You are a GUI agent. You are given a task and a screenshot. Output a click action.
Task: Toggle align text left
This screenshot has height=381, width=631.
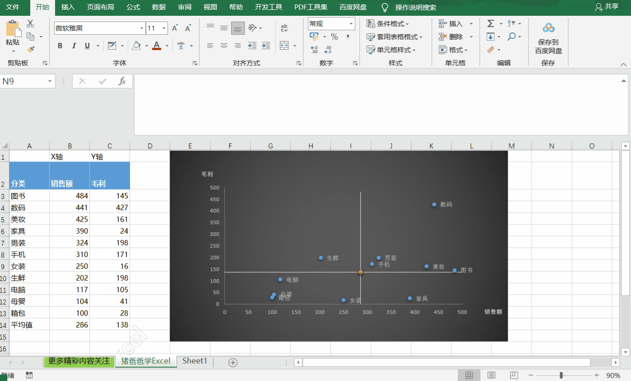pyautogui.click(x=210, y=46)
